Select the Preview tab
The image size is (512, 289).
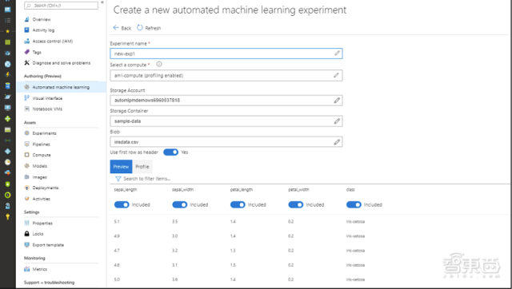click(x=121, y=167)
